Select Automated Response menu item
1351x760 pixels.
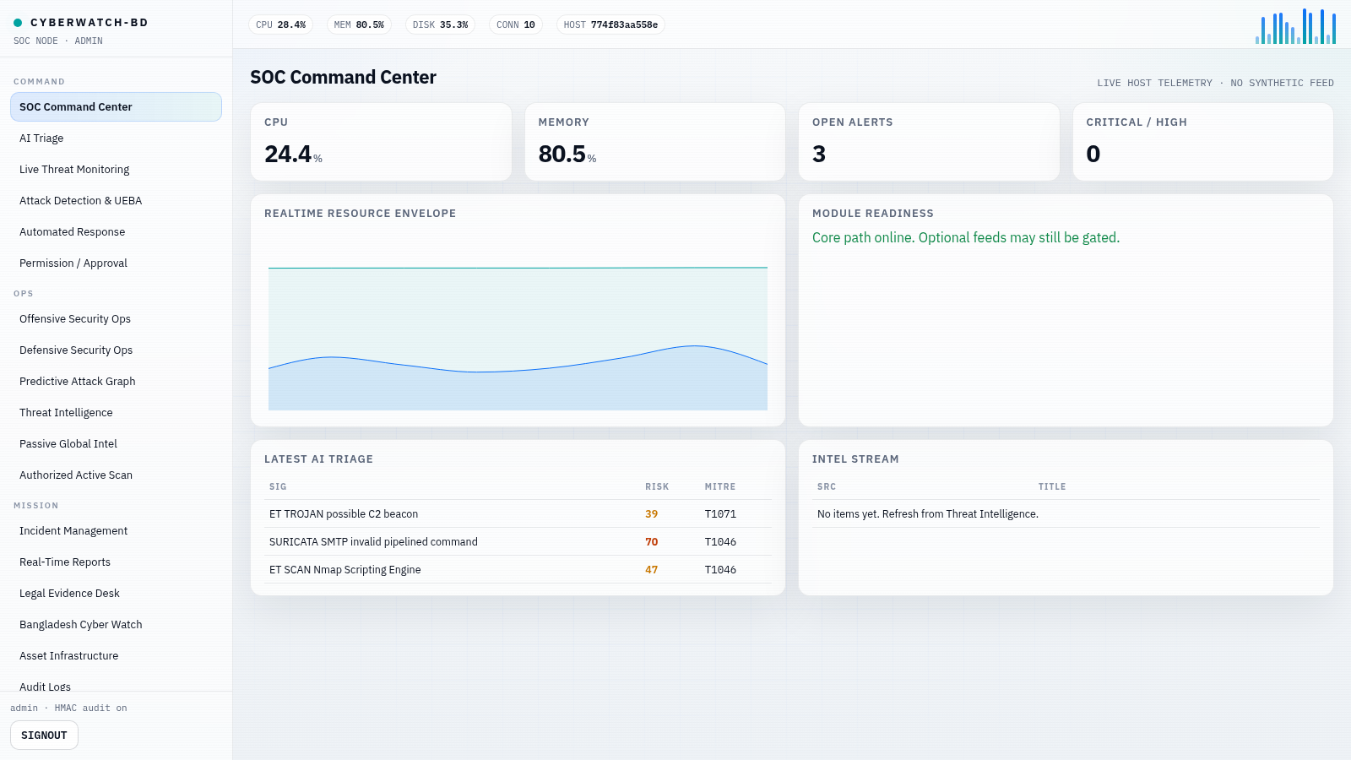click(x=116, y=232)
